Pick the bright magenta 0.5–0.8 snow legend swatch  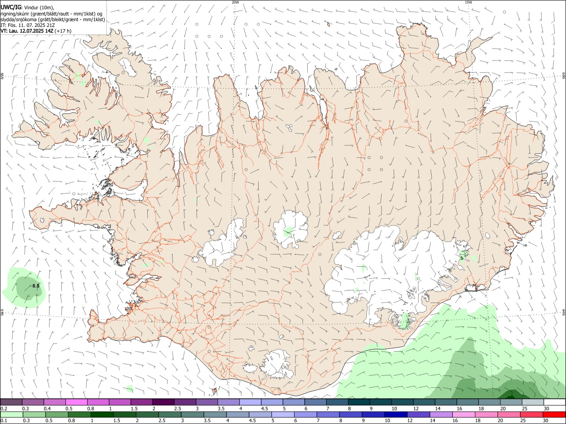click(x=76, y=402)
